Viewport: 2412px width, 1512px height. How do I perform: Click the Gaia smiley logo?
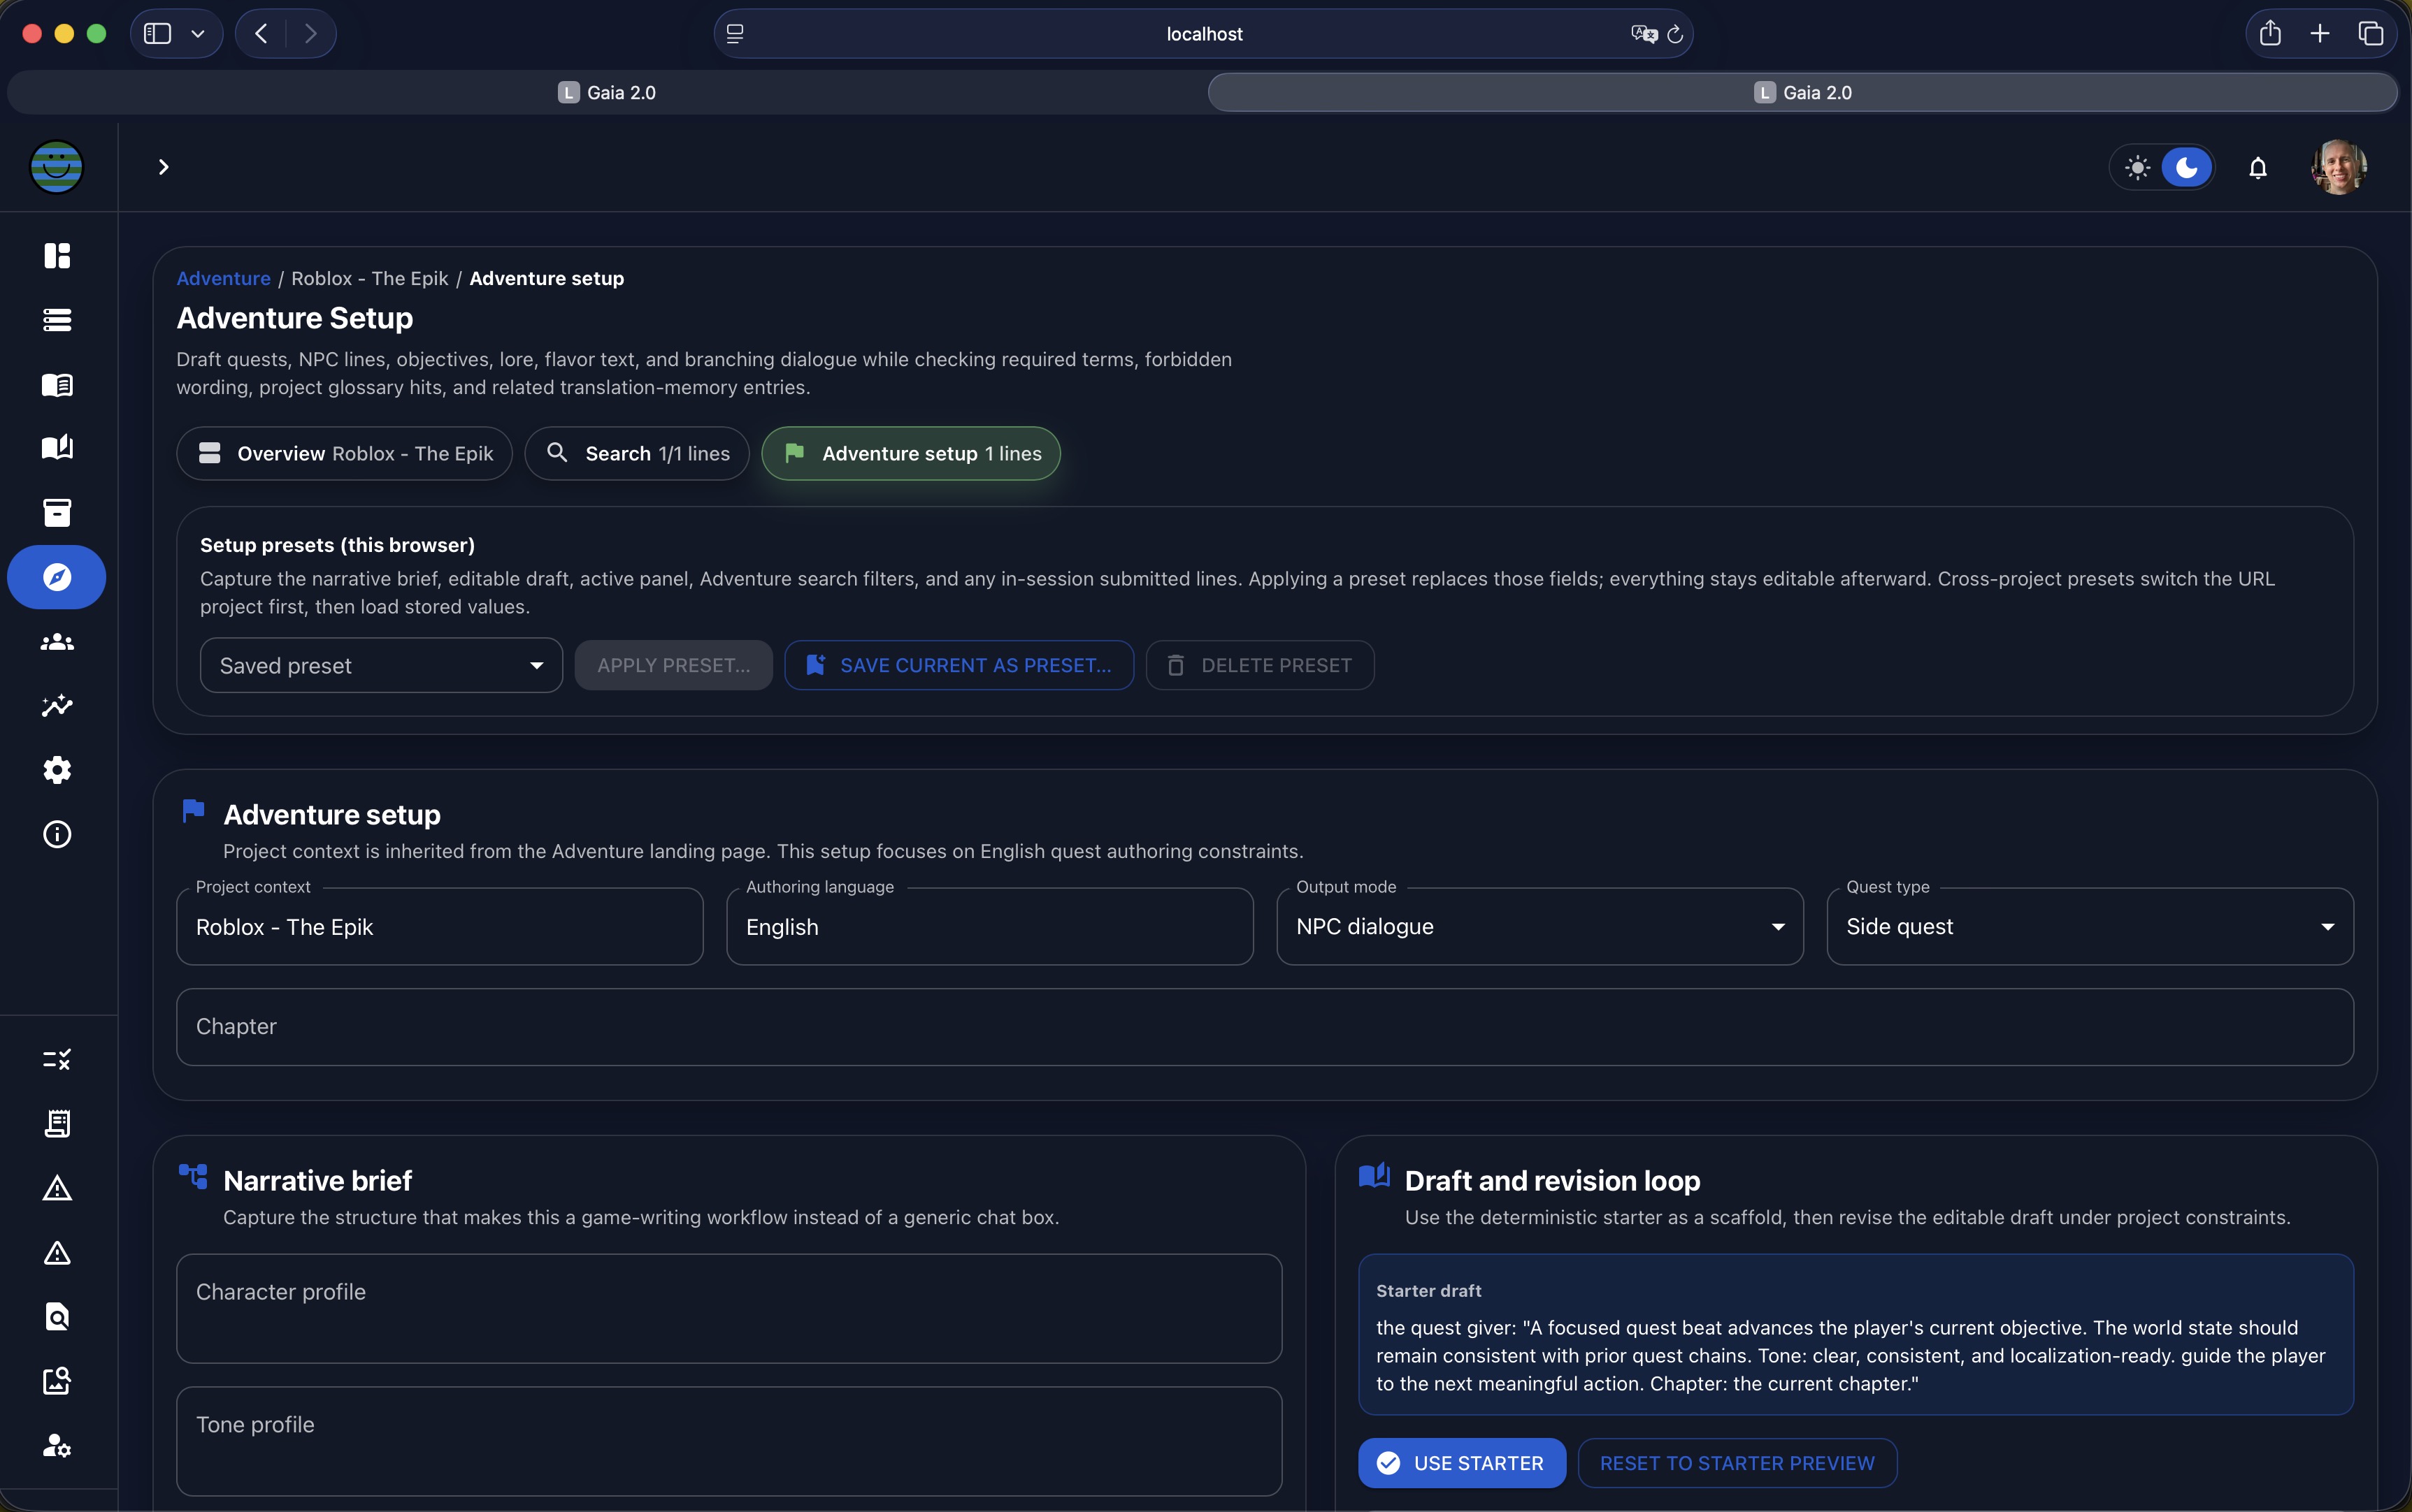point(56,167)
